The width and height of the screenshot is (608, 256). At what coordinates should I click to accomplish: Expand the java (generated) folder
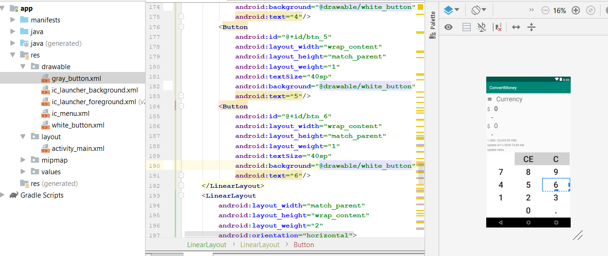(13, 43)
